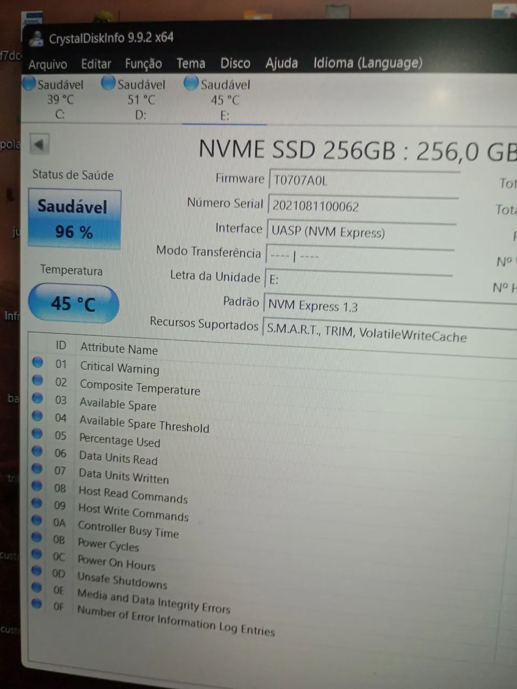Open the Ajuda menu
Screen dimensions: 517x689
tap(281, 63)
